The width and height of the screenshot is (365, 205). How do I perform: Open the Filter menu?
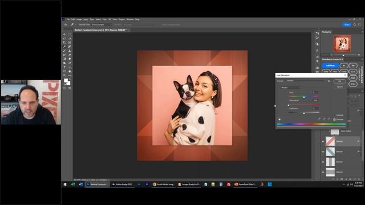tap(104, 19)
